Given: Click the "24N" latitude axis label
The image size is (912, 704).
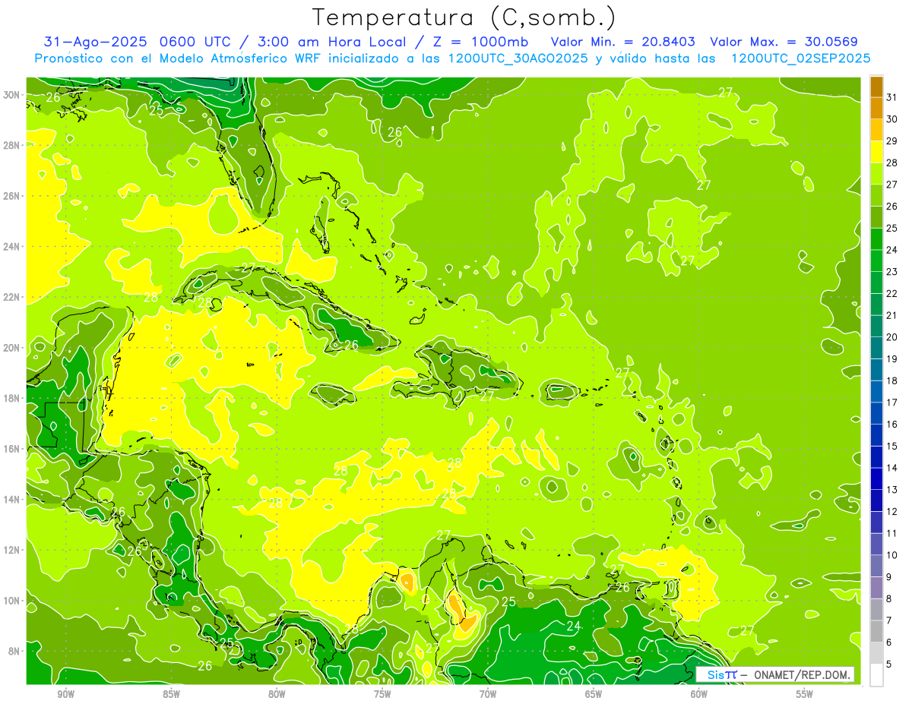Looking at the screenshot, I should 12,246.
